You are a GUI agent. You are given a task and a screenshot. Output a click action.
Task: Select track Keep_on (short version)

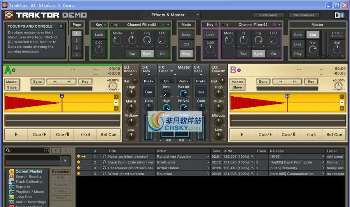click(x=128, y=157)
